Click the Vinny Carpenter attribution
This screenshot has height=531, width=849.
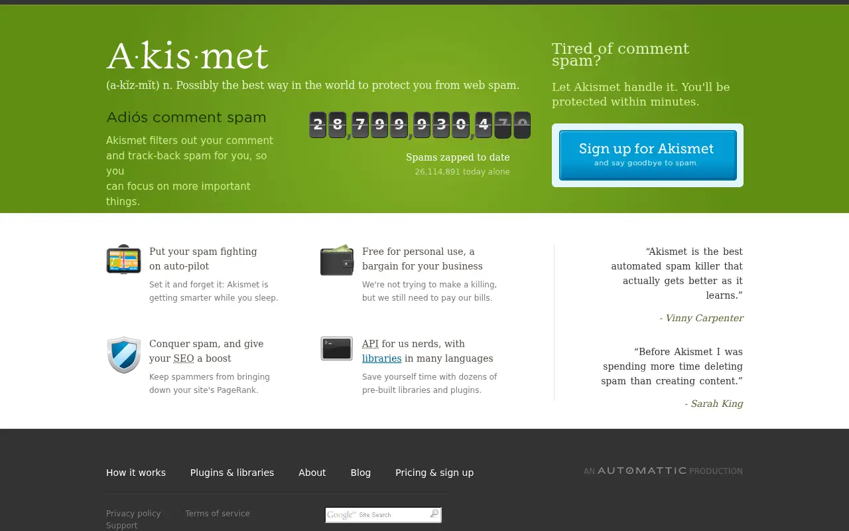[x=701, y=318]
